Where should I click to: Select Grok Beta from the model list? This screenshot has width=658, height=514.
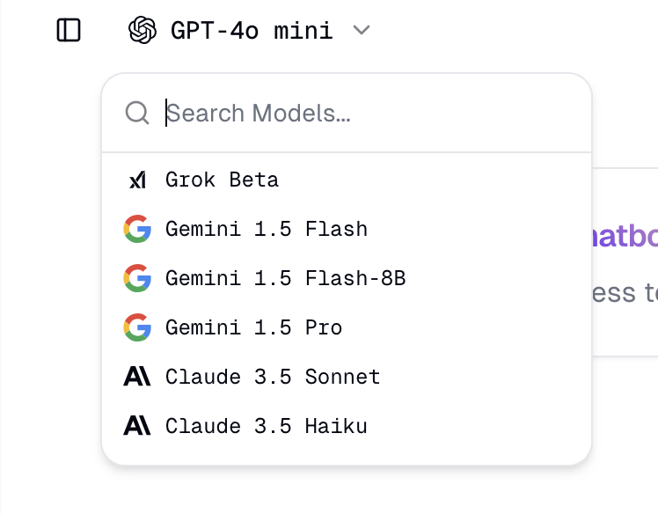(x=223, y=180)
